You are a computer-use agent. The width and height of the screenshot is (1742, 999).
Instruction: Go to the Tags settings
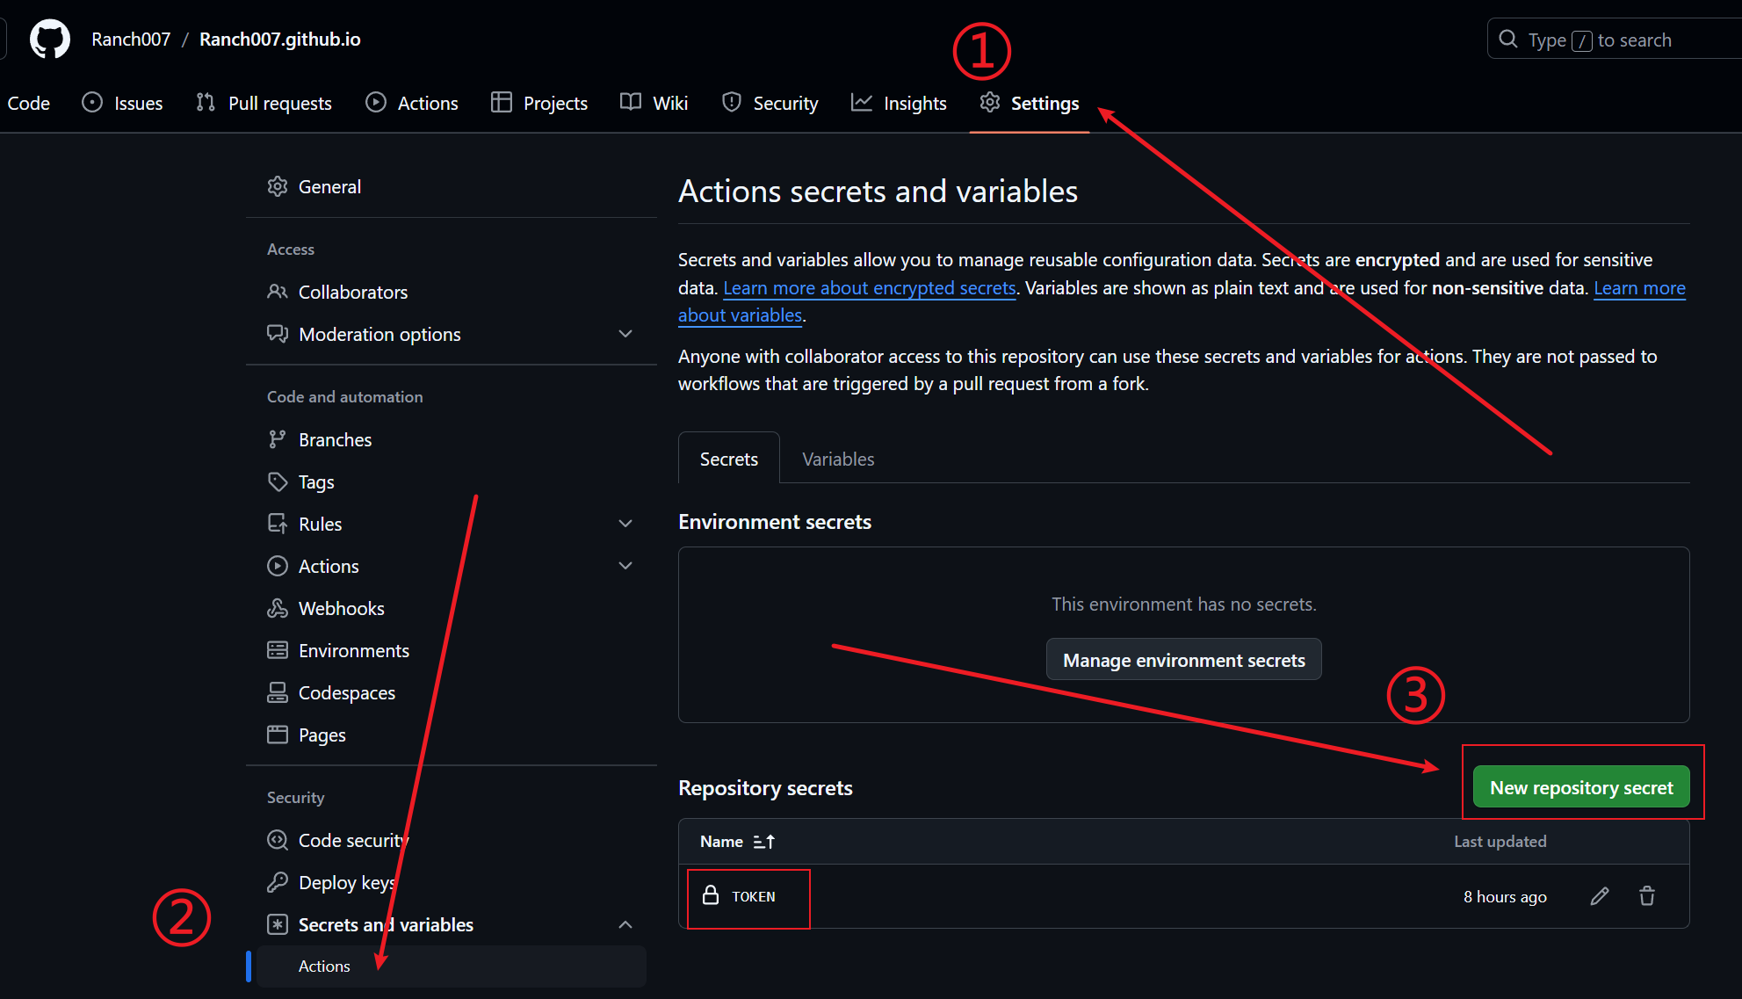click(x=316, y=481)
